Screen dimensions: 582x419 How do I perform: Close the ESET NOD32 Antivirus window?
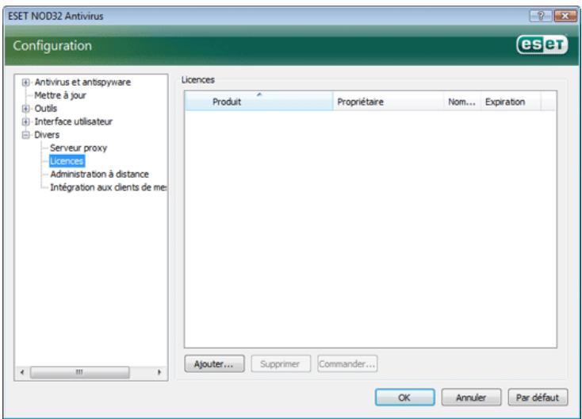tap(565, 16)
